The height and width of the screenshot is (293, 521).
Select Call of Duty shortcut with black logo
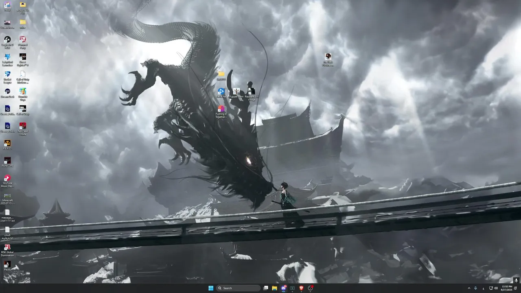click(x=23, y=110)
